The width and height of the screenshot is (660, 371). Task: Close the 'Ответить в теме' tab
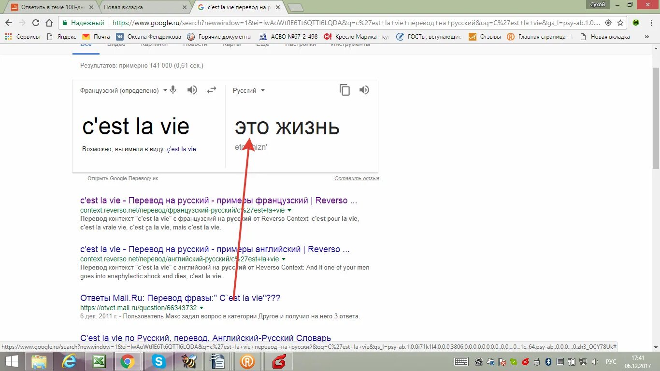point(91,7)
